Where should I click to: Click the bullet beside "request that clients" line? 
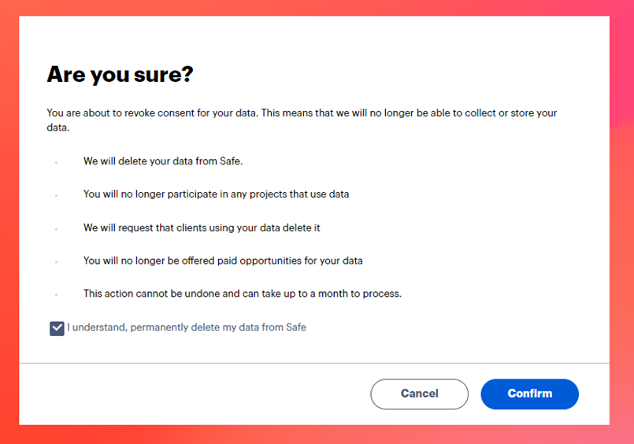click(x=56, y=228)
